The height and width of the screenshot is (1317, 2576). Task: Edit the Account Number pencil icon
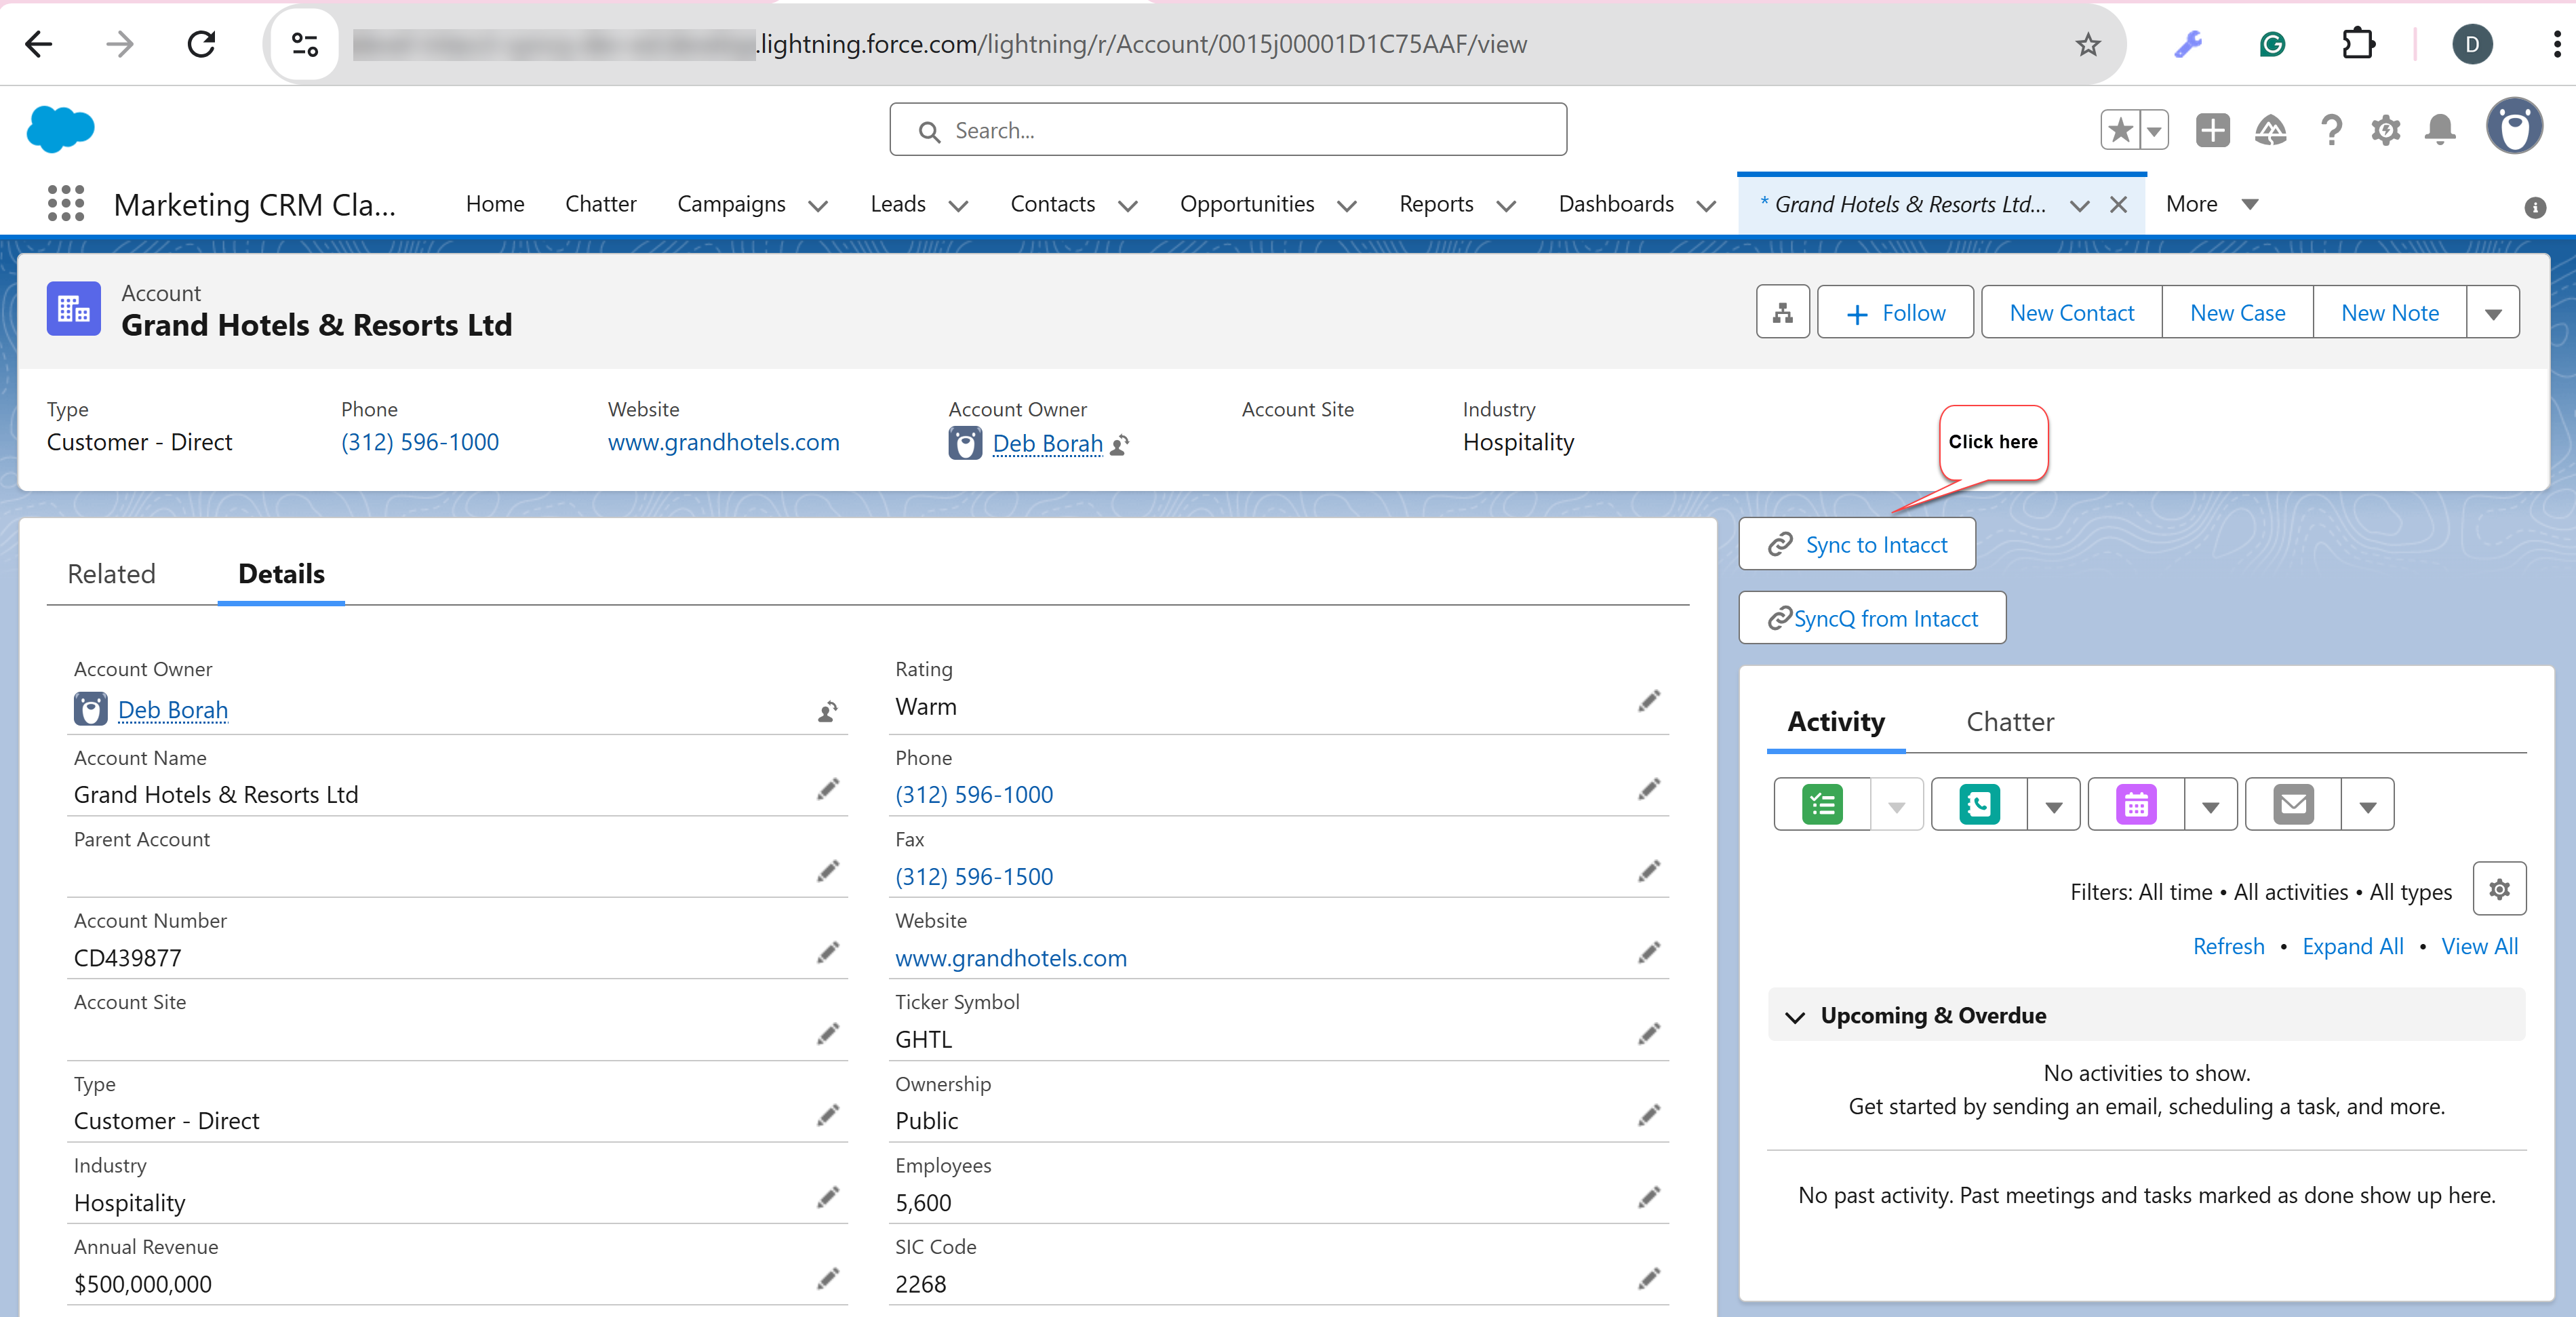[x=827, y=953]
